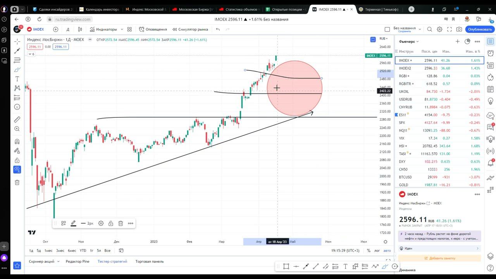Expand the Indicators (Индикаторы) dropdown arrow
This screenshot has height=279, width=496.
(122, 29)
